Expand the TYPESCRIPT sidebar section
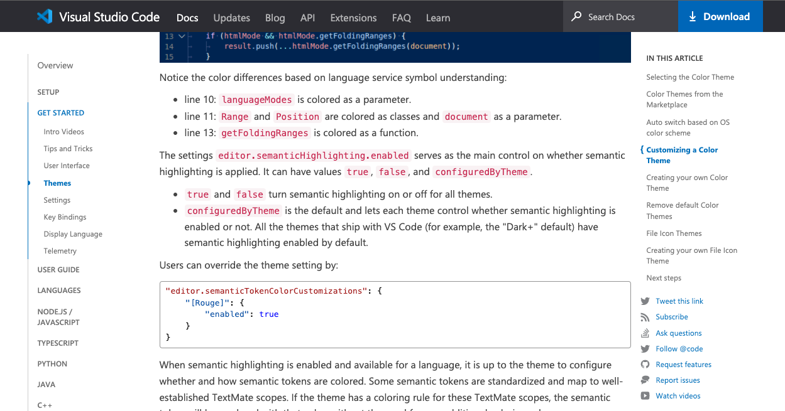This screenshot has width=785, height=411. coord(58,343)
